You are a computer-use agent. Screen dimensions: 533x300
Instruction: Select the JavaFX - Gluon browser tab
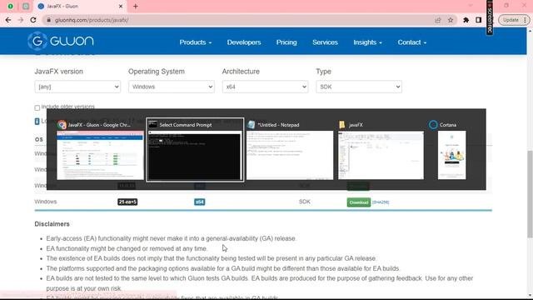click(80, 6)
